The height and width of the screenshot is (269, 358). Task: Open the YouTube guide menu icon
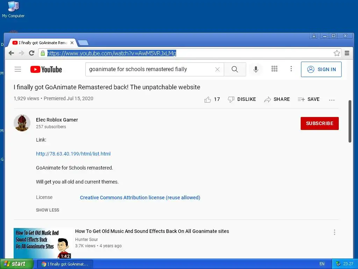(18, 69)
